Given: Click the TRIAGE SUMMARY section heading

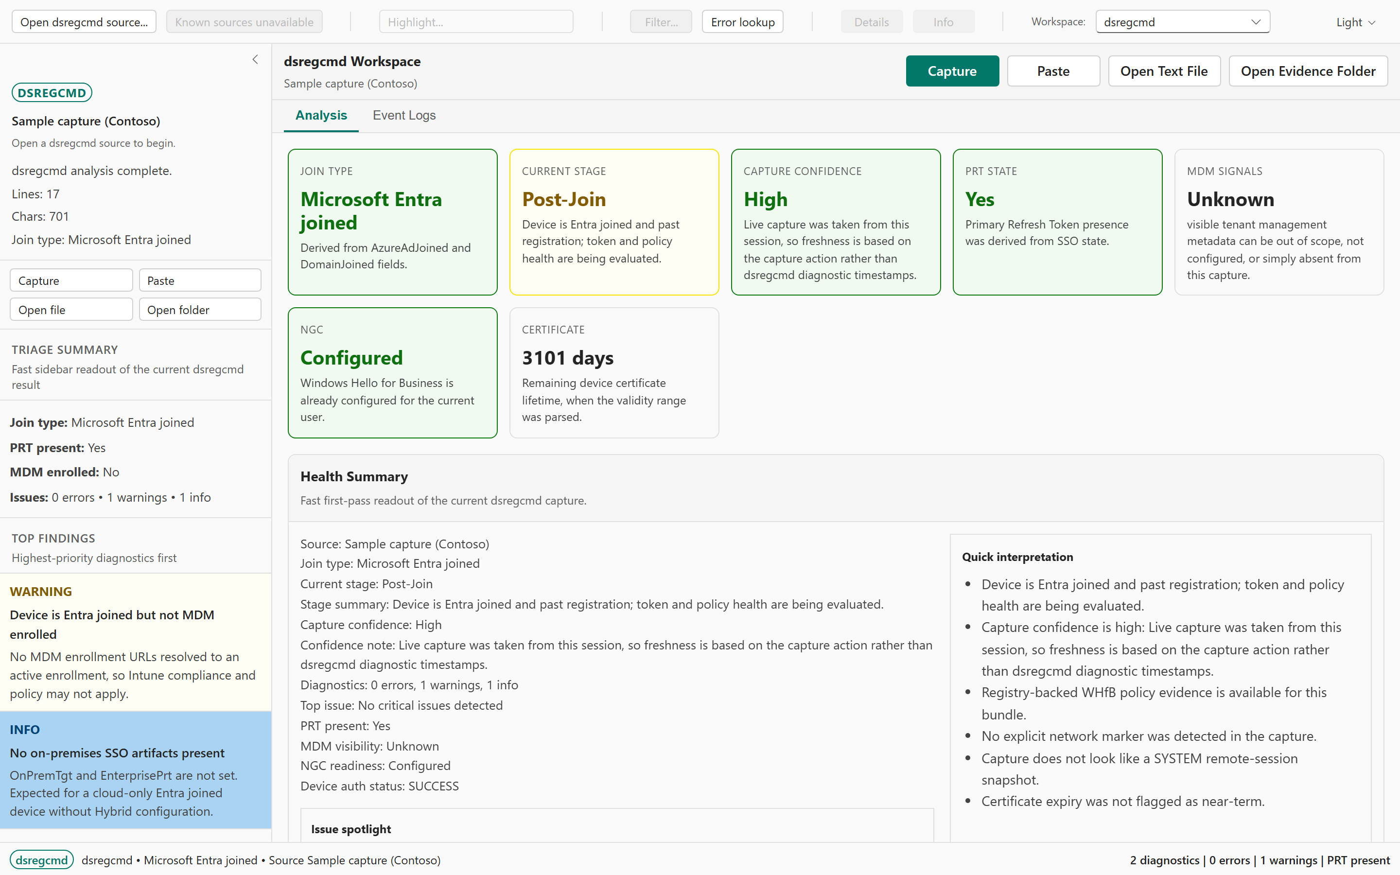Looking at the screenshot, I should click(x=65, y=350).
